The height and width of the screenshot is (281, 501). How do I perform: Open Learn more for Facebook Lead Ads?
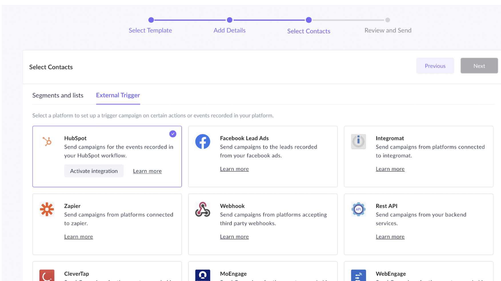[x=234, y=169]
